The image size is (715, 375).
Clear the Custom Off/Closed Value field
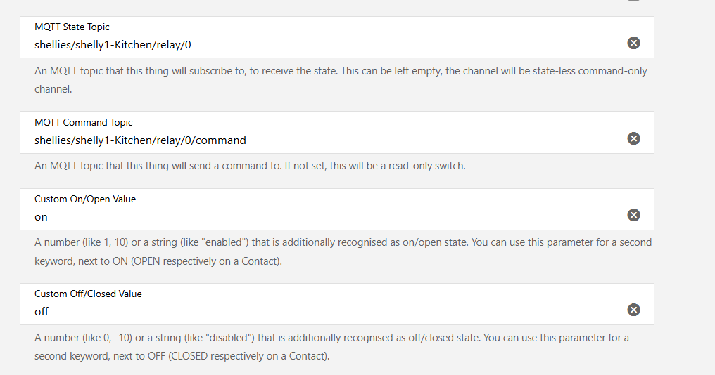633,310
